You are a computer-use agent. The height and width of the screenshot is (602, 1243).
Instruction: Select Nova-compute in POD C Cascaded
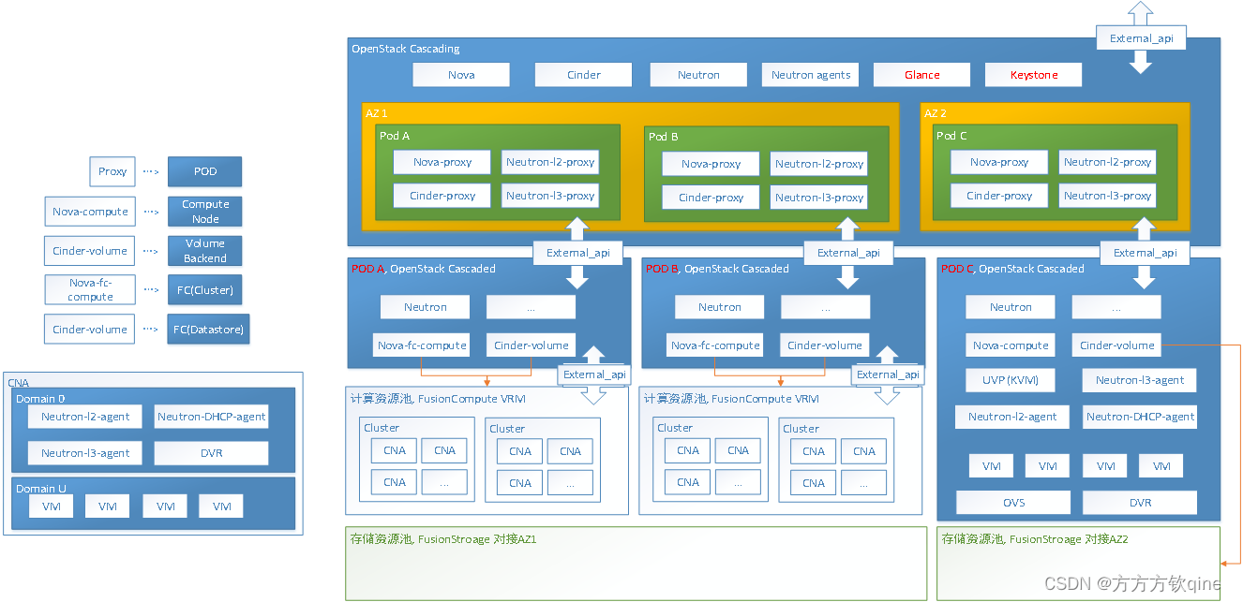pyautogui.click(x=1011, y=345)
